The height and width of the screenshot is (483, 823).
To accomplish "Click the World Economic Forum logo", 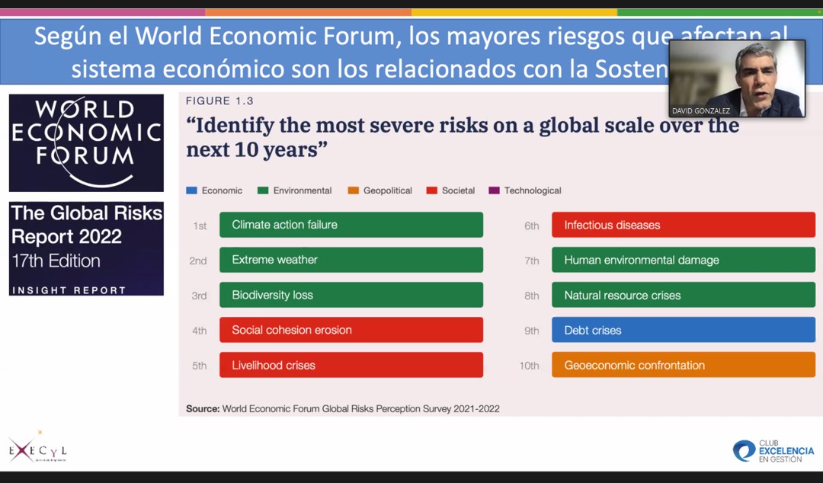I will pos(86,142).
